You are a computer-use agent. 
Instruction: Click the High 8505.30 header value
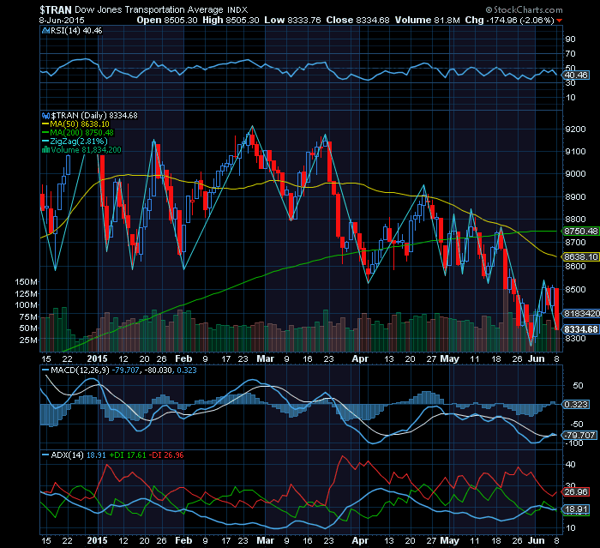(231, 21)
